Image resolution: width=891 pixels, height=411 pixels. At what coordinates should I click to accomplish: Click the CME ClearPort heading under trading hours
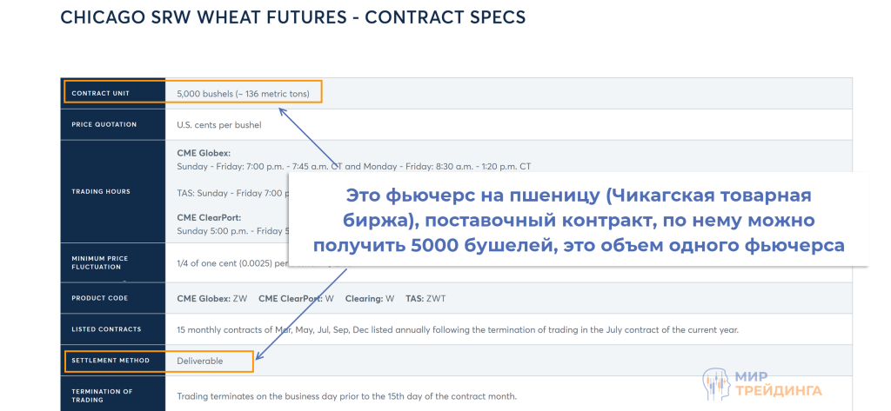tap(208, 217)
